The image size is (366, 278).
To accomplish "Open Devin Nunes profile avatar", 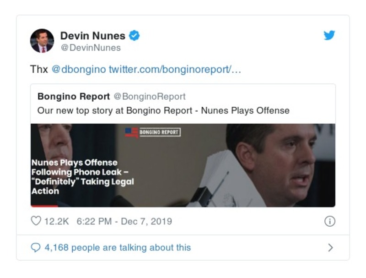I will coord(42,41).
